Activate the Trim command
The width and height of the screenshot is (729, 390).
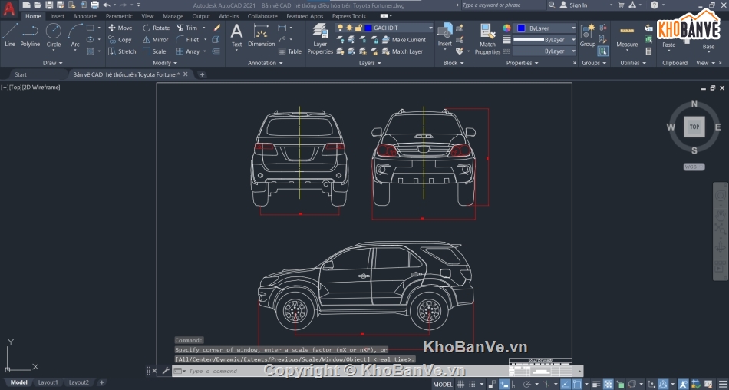click(x=187, y=28)
